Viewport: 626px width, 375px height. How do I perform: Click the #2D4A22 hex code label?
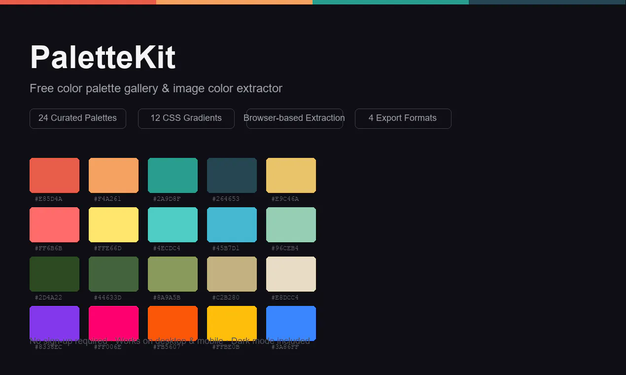pyautogui.click(x=48, y=298)
